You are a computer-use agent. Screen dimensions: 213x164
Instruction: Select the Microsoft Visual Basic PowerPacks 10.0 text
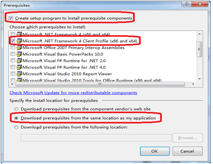pyautogui.click(x=63, y=54)
